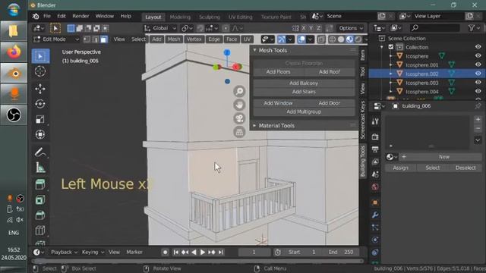This screenshot has height=273, width=486.
Task: Open the Output properties tab icon
Action: [375, 149]
